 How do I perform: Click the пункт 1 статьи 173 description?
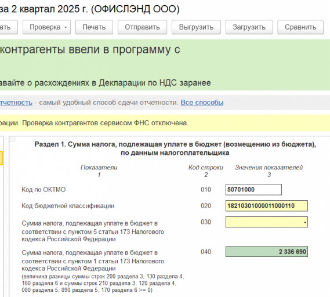(93, 260)
